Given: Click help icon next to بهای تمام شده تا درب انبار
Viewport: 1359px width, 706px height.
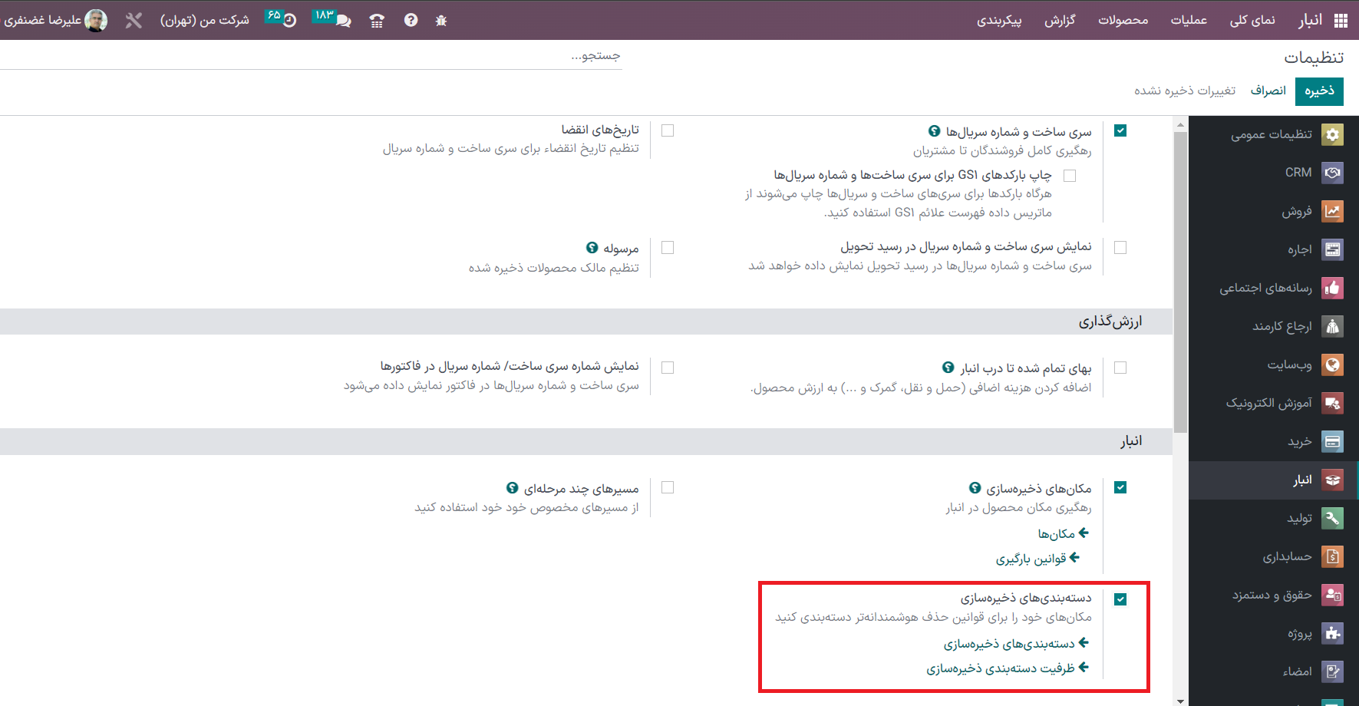Looking at the screenshot, I should [948, 367].
